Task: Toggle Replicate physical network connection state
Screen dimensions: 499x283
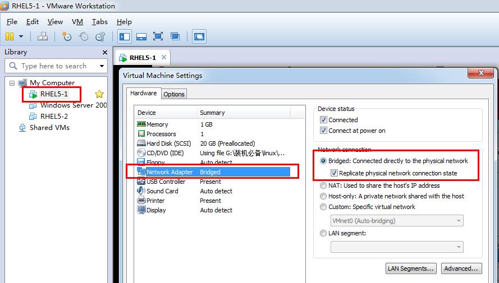Action: pyautogui.click(x=334, y=173)
